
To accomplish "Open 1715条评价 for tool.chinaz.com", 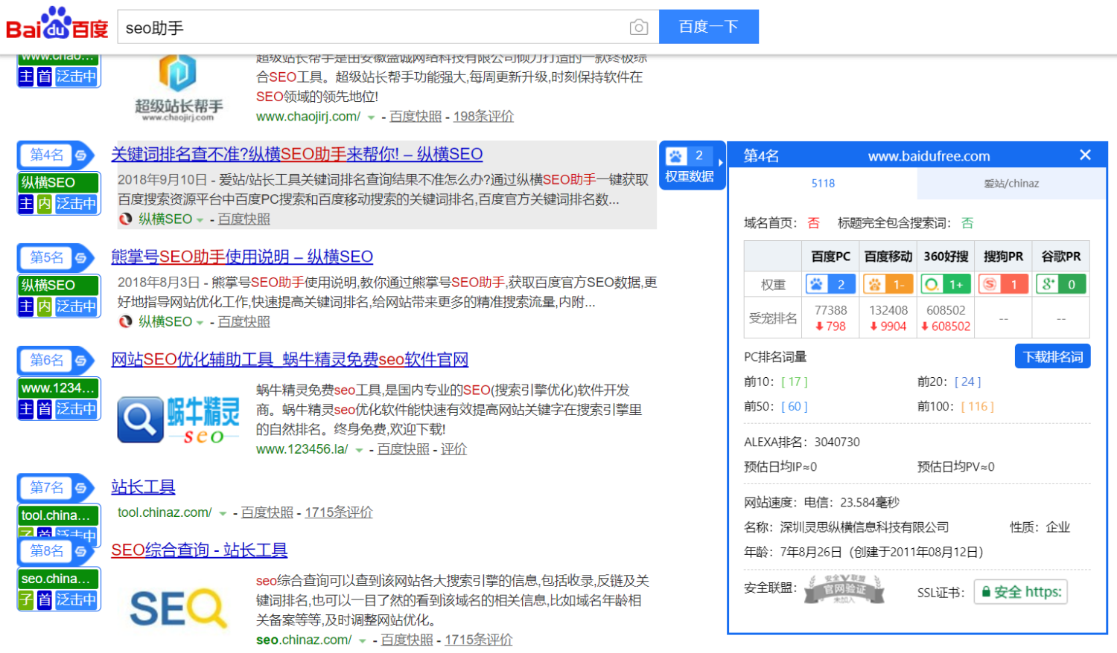I will tap(339, 512).
